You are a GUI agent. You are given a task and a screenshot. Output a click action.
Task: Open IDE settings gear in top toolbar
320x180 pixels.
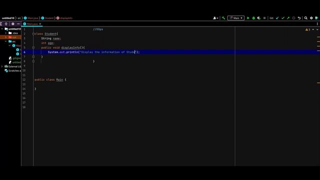[311, 18]
